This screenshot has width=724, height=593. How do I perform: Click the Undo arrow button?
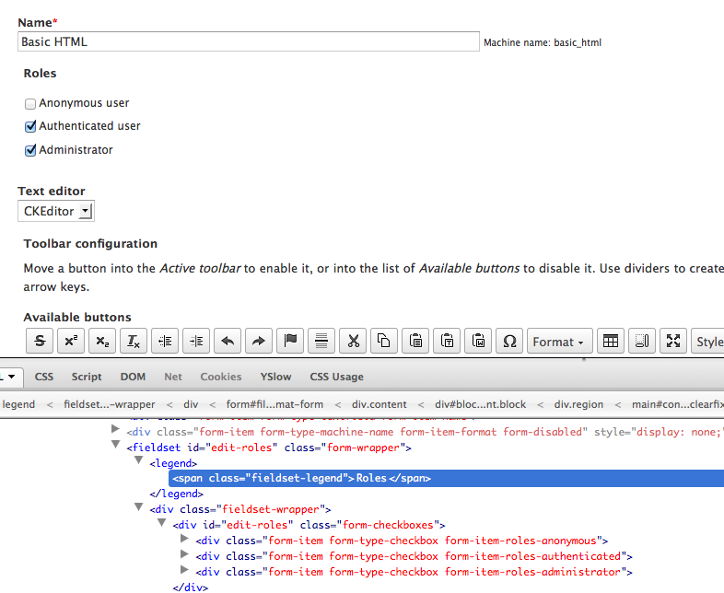tap(228, 341)
